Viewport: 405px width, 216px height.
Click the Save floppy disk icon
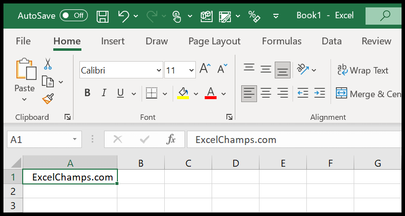[103, 16]
